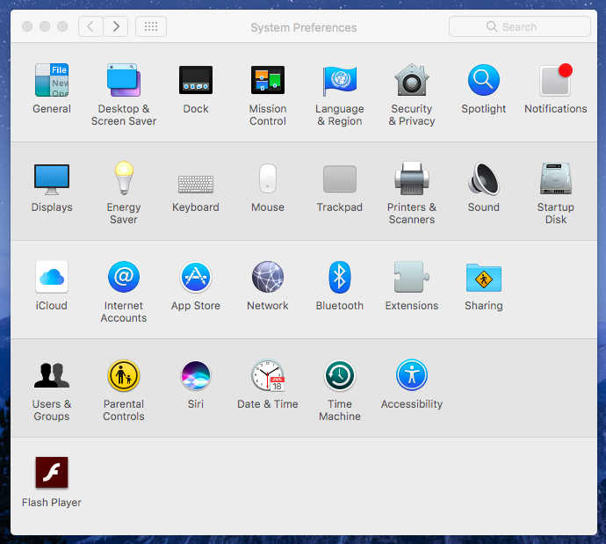Open Energy Saver light bulb icon

coord(124,178)
